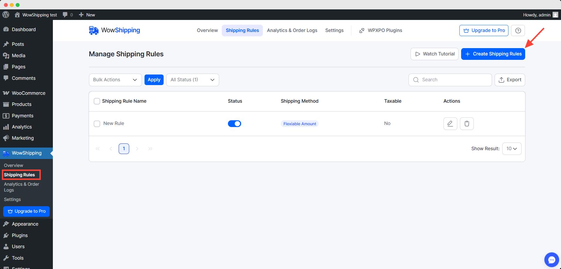Open the Howdy admin account menu
The height and width of the screenshot is (269, 561).
pos(540,15)
